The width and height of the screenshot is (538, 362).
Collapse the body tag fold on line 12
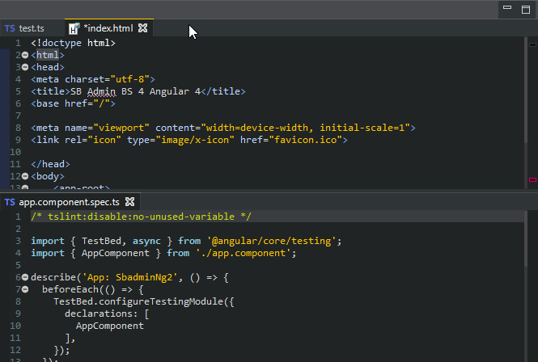(25, 176)
